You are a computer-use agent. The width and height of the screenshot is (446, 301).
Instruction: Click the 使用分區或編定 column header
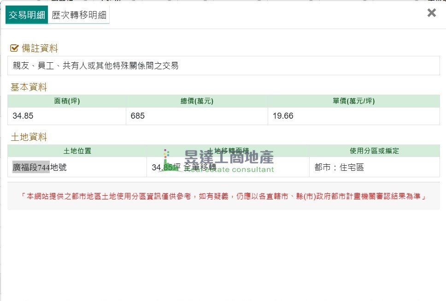point(374,151)
